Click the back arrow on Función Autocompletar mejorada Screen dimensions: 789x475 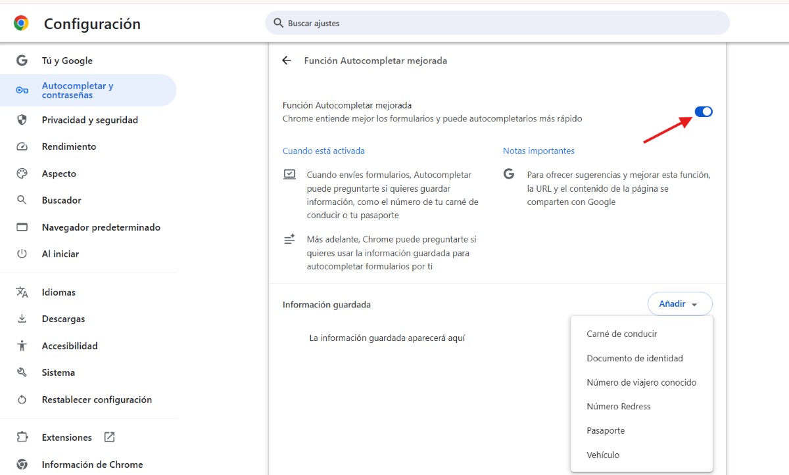(x=286, y=60)
